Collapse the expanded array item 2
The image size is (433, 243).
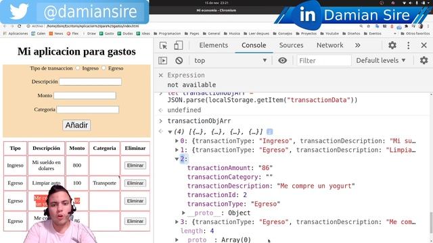[177, 159]
